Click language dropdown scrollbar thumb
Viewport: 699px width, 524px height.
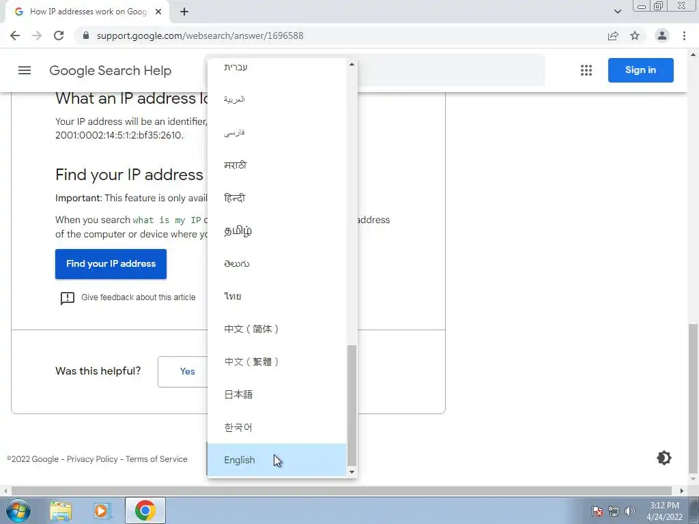point(352,405)
